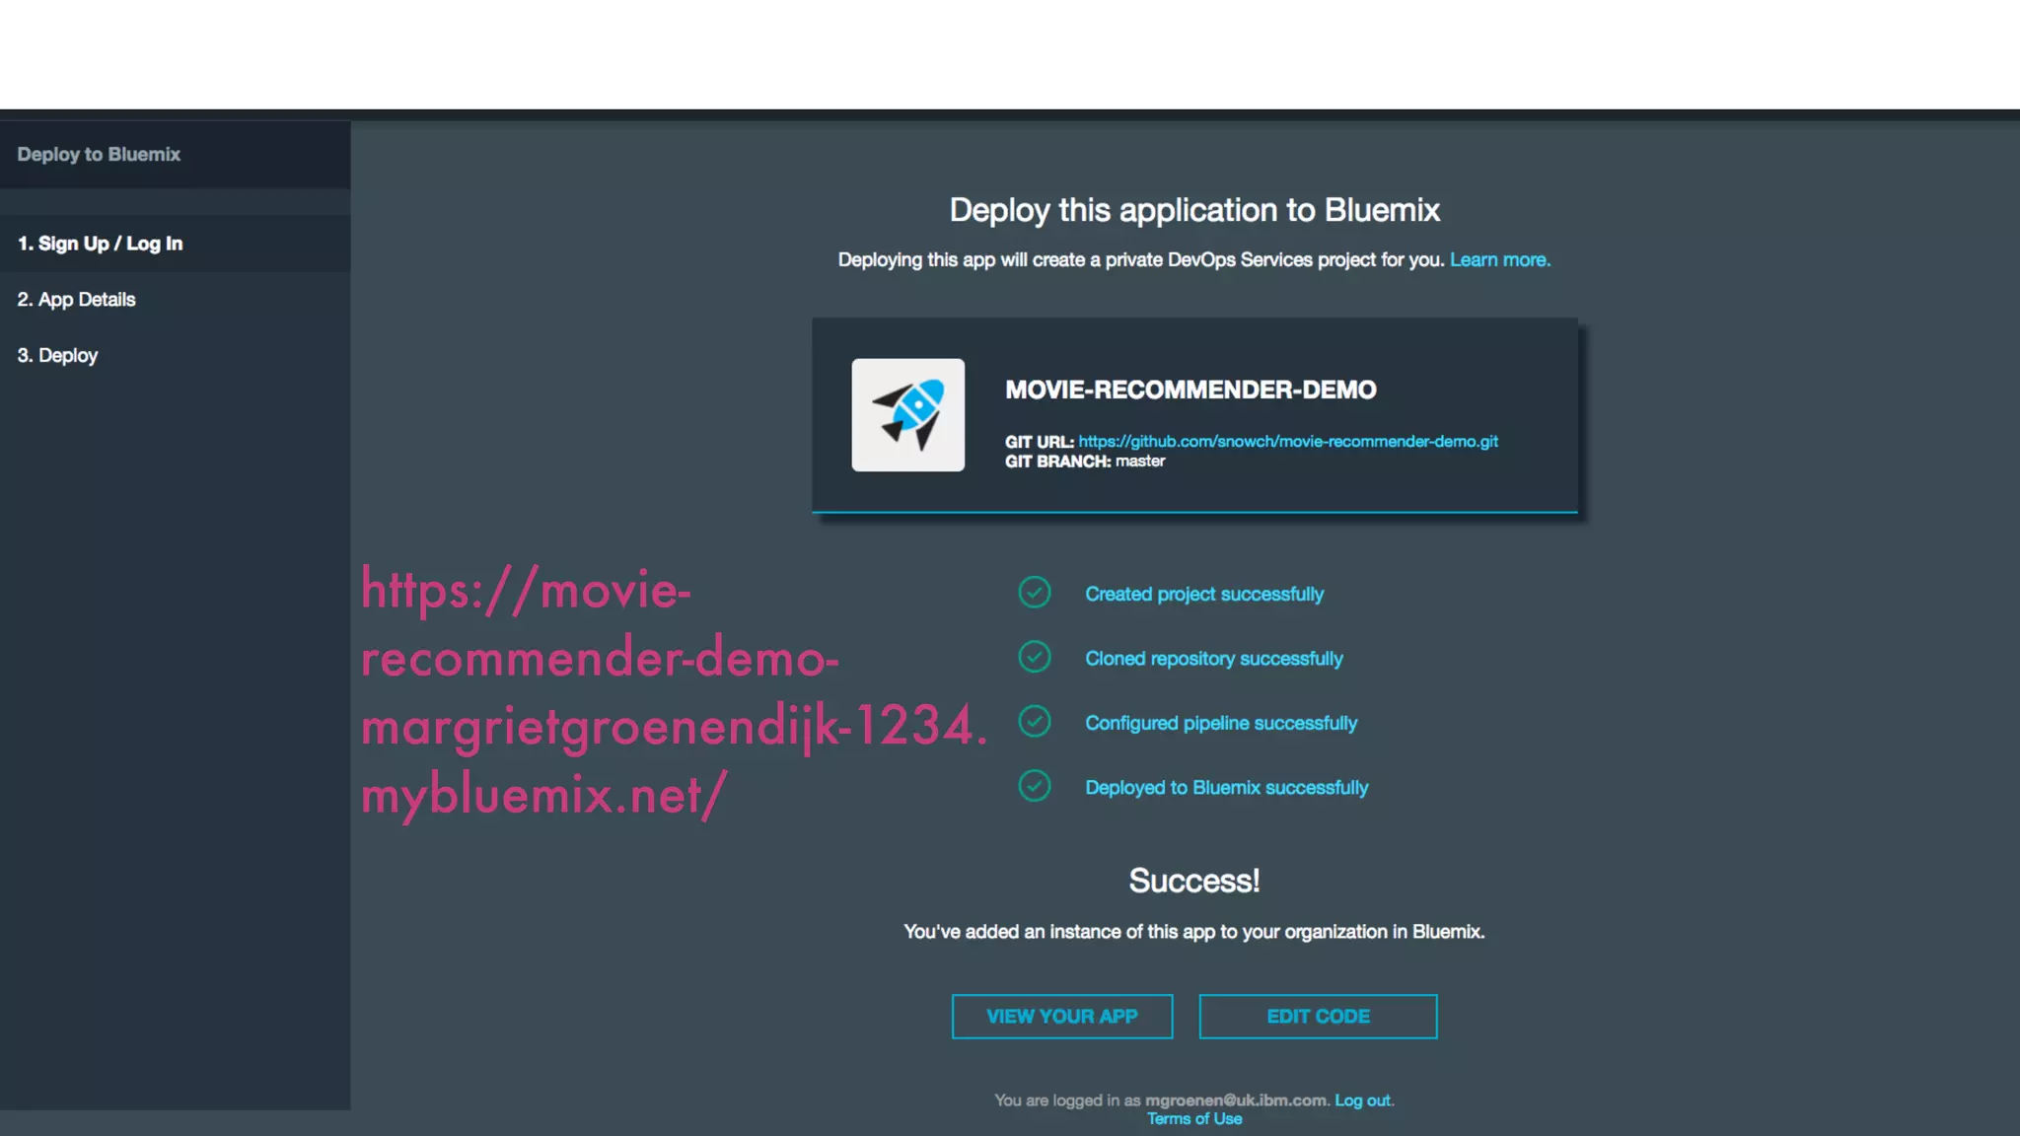Click Cloned repository successfully link
Image resolution: width=2020 pixels, height=1136 pixels.
click(x=1214, y=659)
